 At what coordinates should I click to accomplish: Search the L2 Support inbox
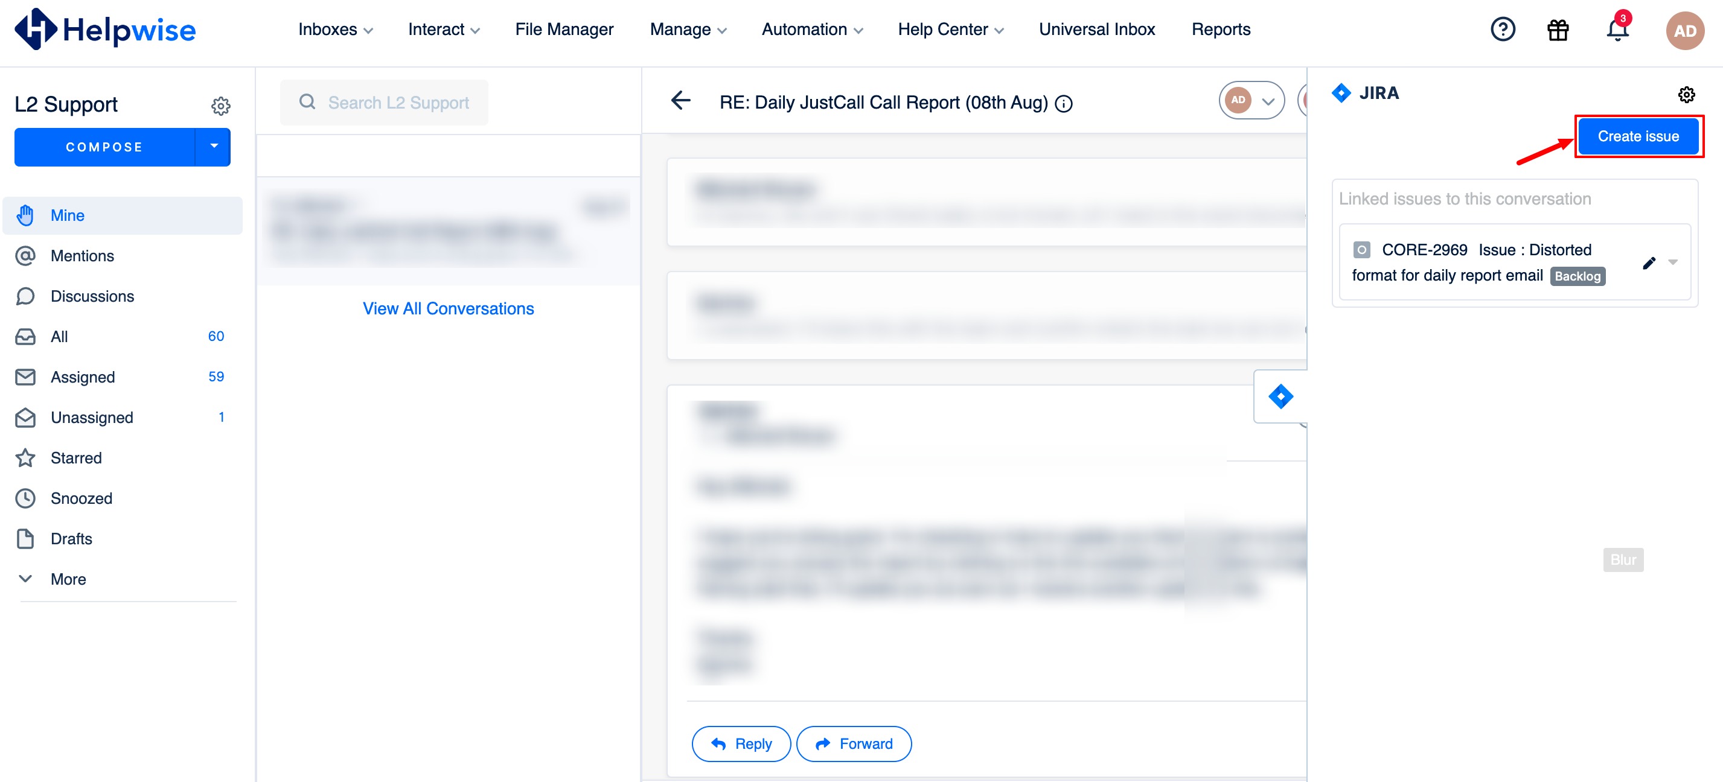click(x=449, y=102)
